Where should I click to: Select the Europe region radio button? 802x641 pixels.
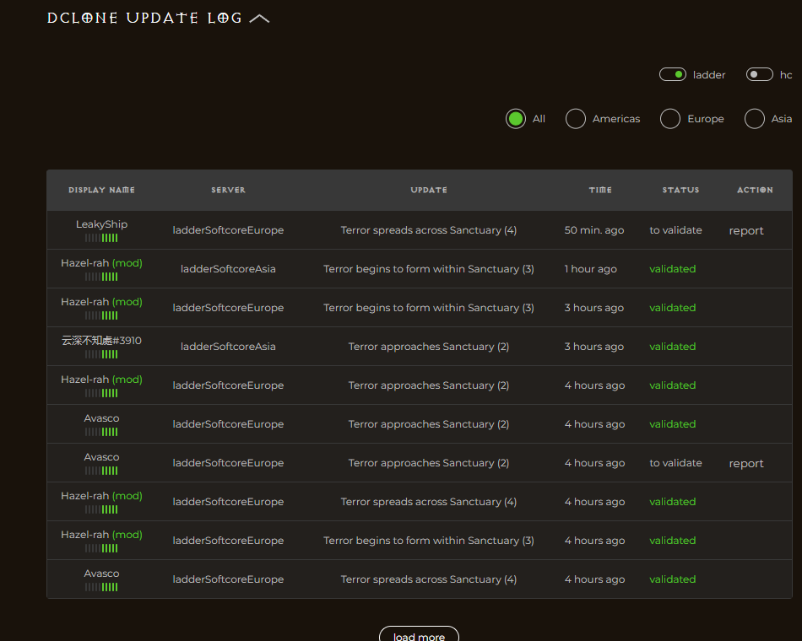[670, 119]
